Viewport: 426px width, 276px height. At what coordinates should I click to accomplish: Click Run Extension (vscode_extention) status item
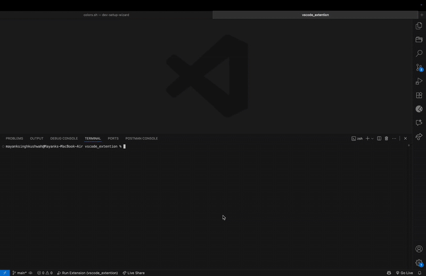click(x=87, y=273)
